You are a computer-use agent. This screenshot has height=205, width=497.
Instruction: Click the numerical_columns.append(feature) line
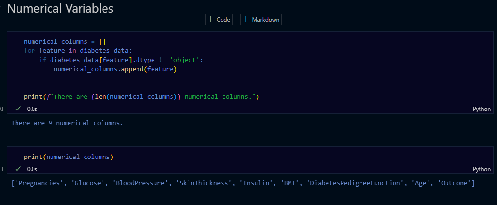pyautogui.click(x=115, y=69)
